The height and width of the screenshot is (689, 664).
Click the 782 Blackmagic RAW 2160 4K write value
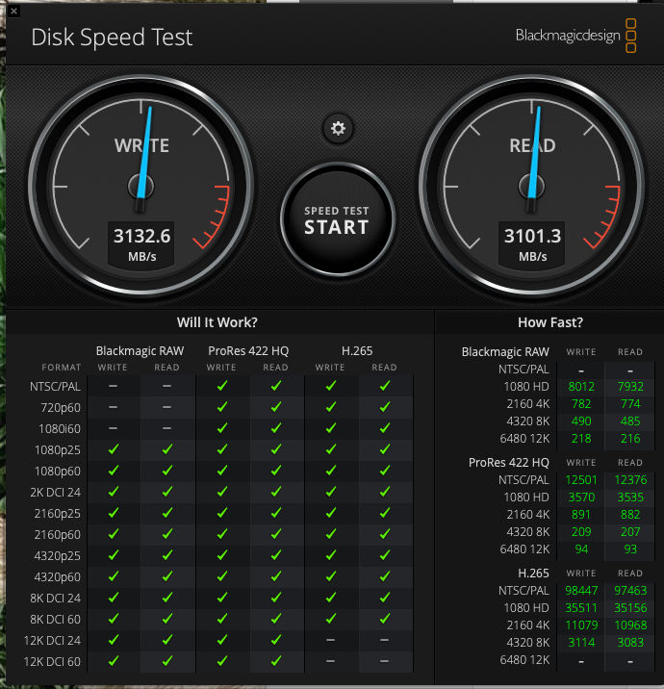point(581,404)
